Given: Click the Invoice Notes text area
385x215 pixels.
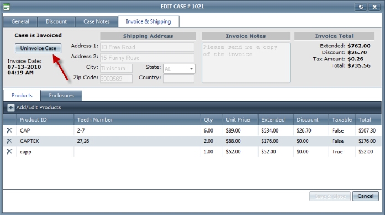Looking at the screenshot, I should 246,63.
